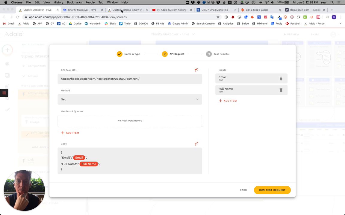The width and height of the screenshot is (345, 215).
Task: Open a new browser tab
Action: point(332,10)
